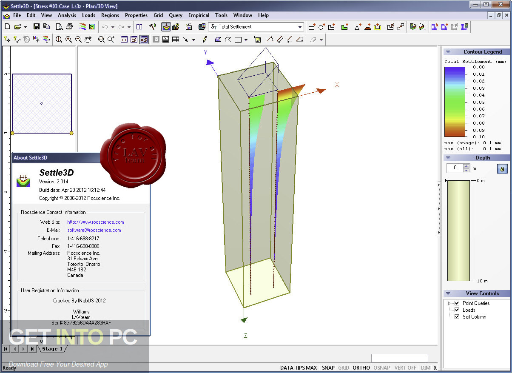This screenshot has height=373, width=512.
Task: Open the arrow tool dropdown in second toolbar
Action: pyautogui.click(x=193, y=40)
